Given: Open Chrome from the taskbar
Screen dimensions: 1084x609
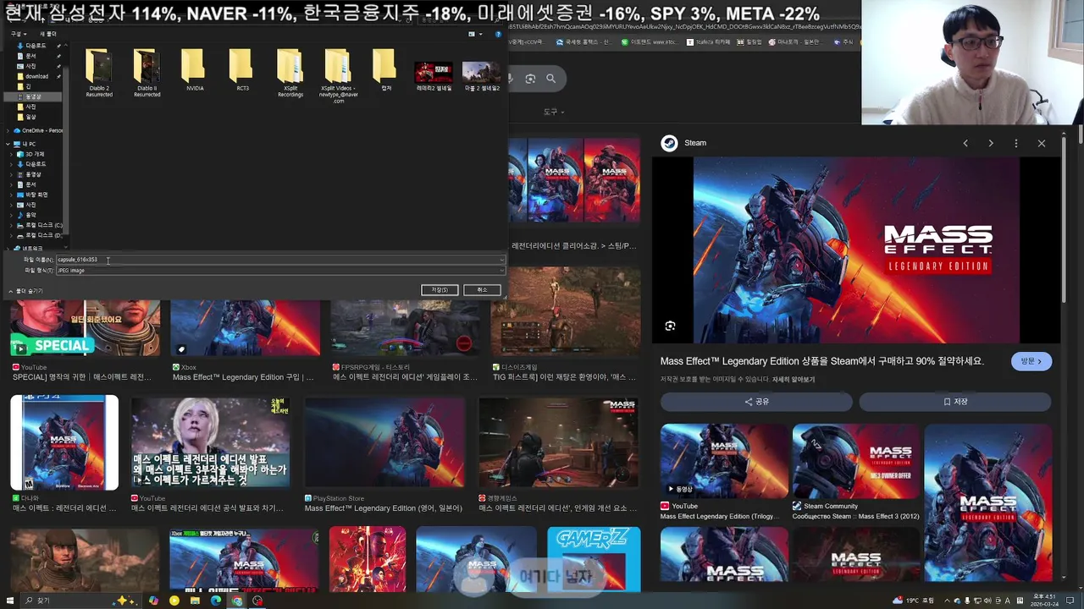Looking at the screenshot, I should click(237, 601).
